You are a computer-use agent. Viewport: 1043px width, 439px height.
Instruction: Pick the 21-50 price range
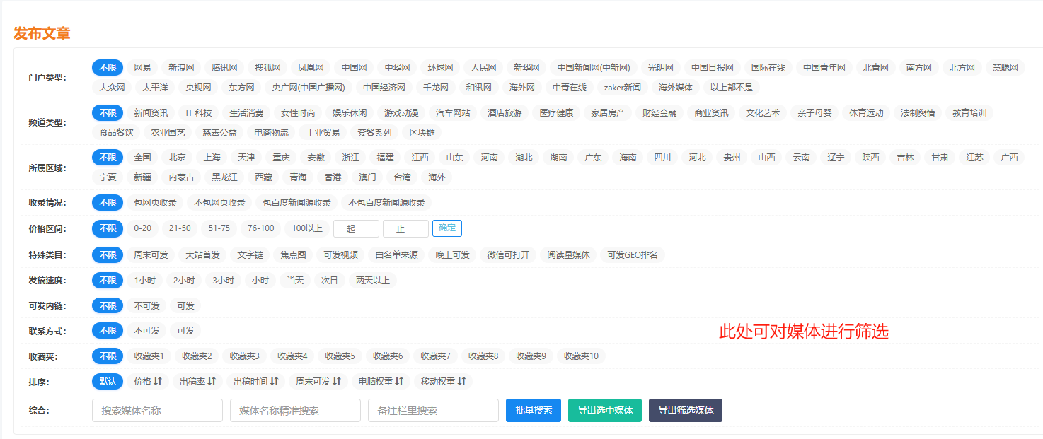tap(180, 228)
